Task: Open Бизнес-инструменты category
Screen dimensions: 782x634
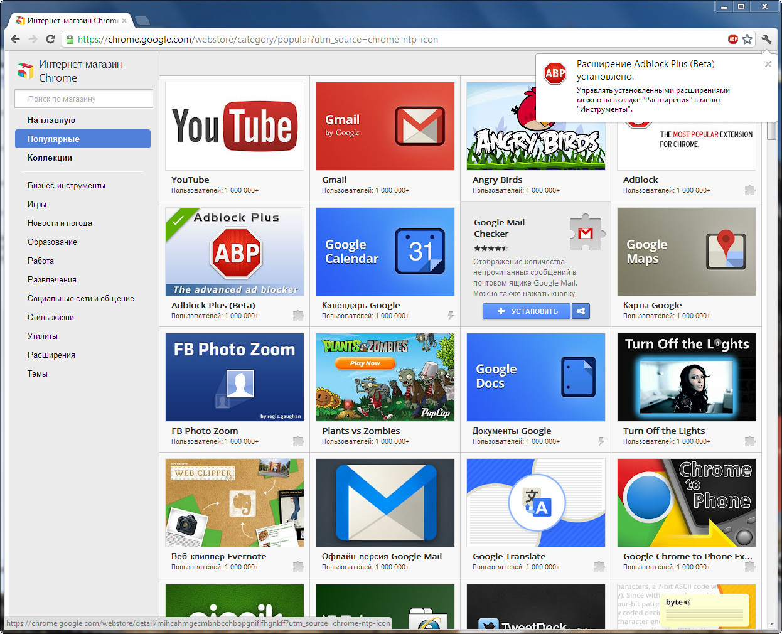Action: 67,185
